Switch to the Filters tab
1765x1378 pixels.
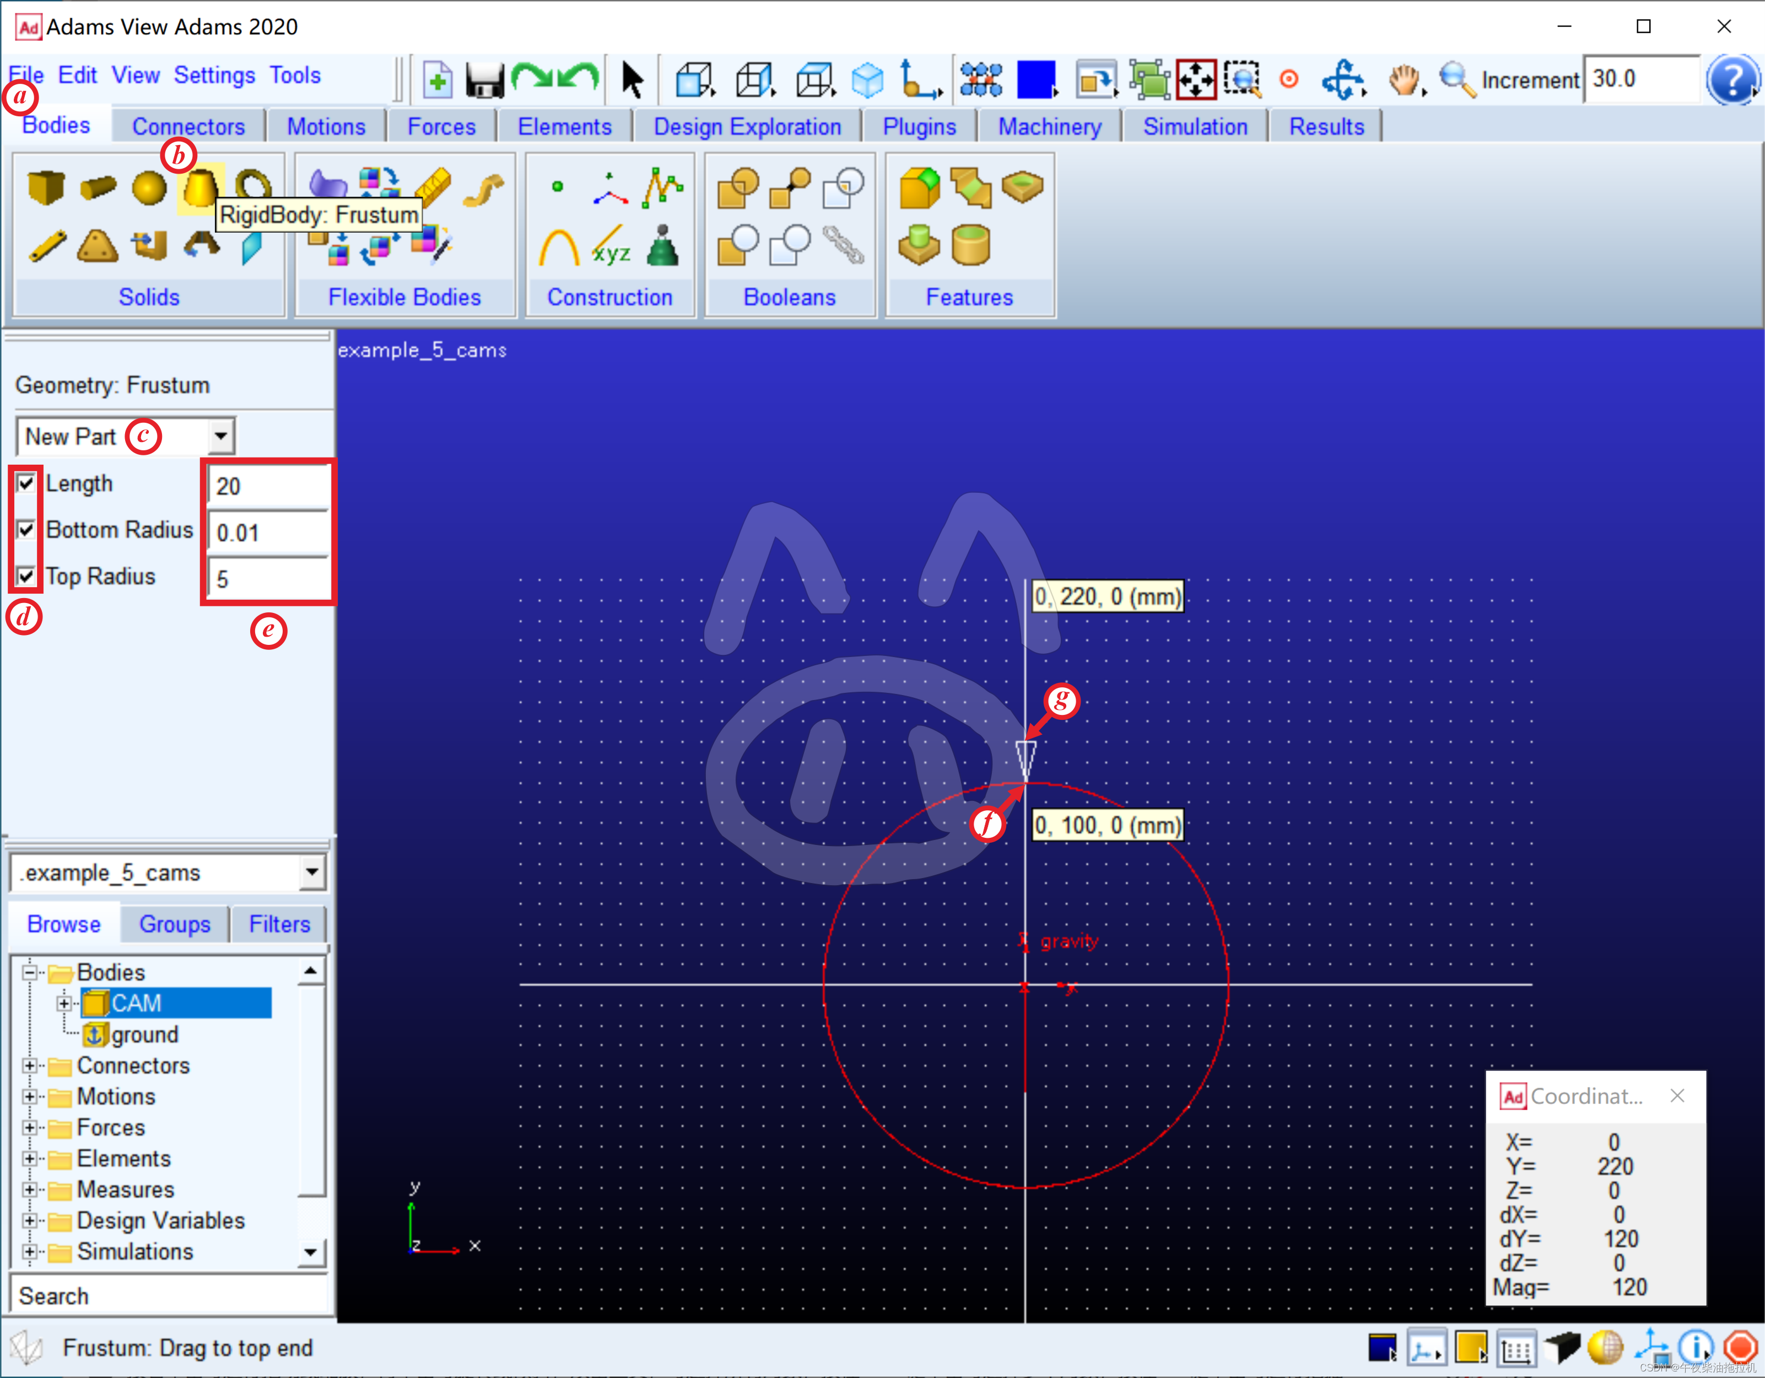tap(279, 924)
